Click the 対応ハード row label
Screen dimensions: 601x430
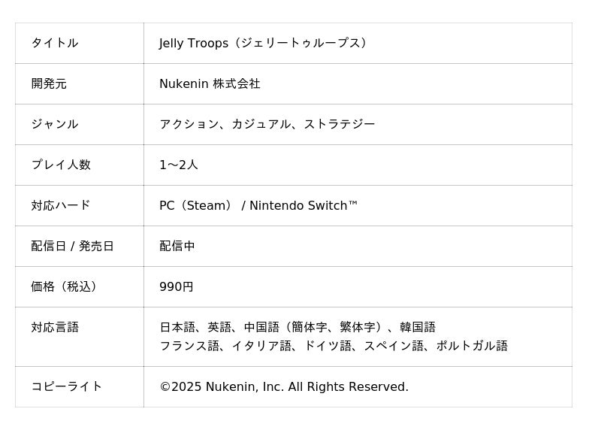pyautogui.click(x=61, y=205)
